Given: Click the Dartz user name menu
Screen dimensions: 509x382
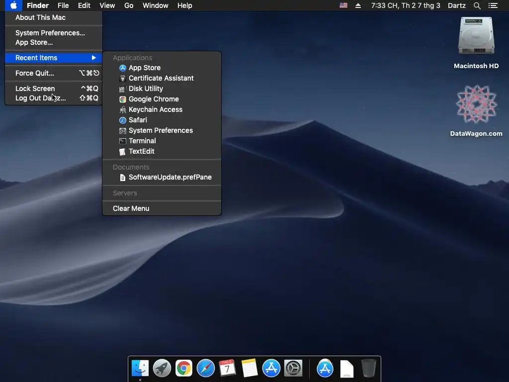Looking at the screenshot, I should (x=456, y=5).
